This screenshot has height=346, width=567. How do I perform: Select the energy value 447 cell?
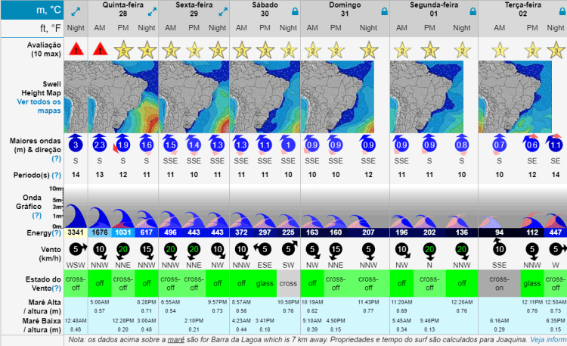(x=556, y=232)
